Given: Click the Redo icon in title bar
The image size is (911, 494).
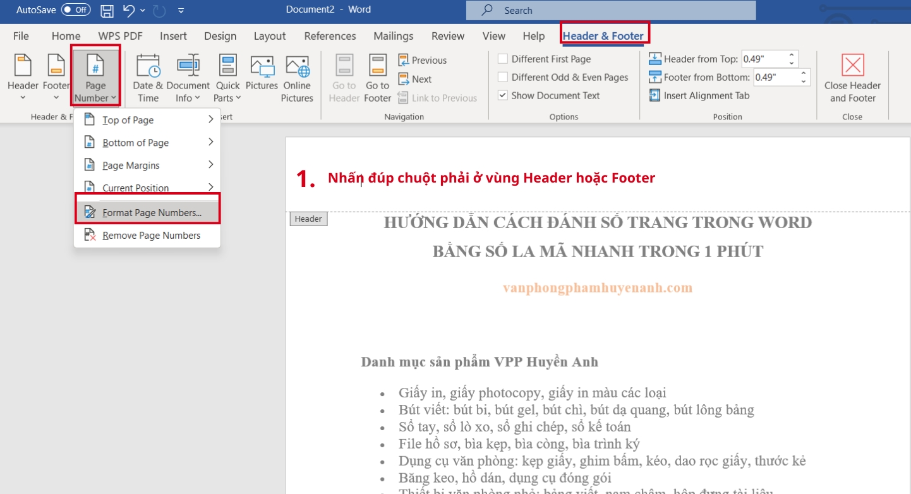Looking at the screenshot, I should pyautogui.click(x=159, y=10).
